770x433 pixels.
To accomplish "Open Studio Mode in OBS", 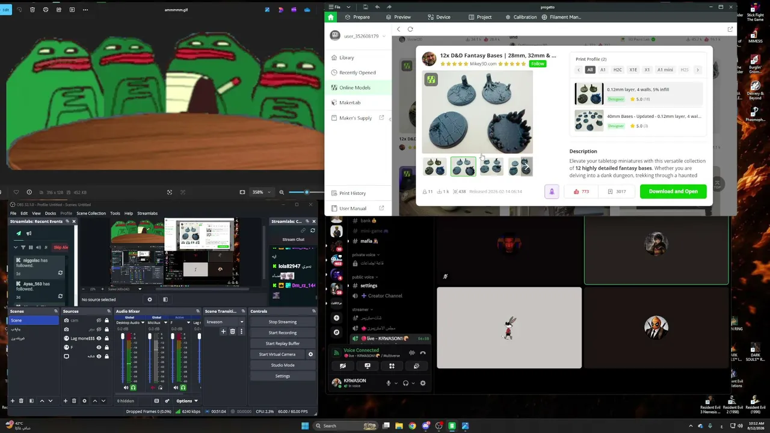I will 283,365.
